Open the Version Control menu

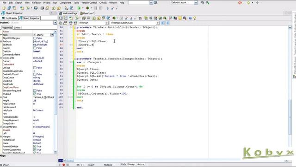(x=89, y=3)
